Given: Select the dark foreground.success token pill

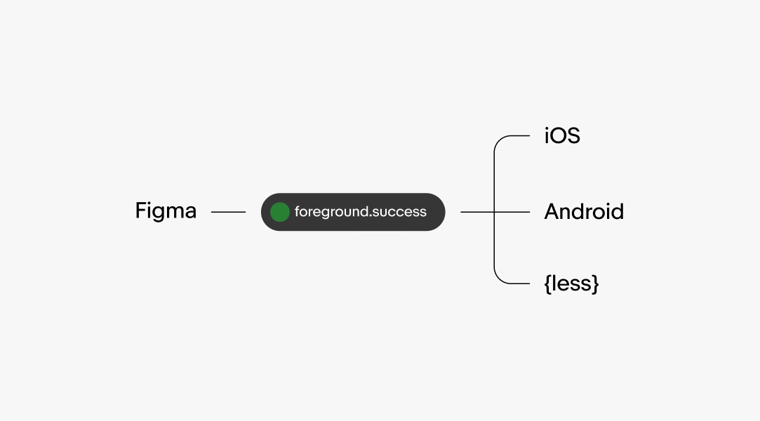Looking at the screenshot, I should pos(353,212).
